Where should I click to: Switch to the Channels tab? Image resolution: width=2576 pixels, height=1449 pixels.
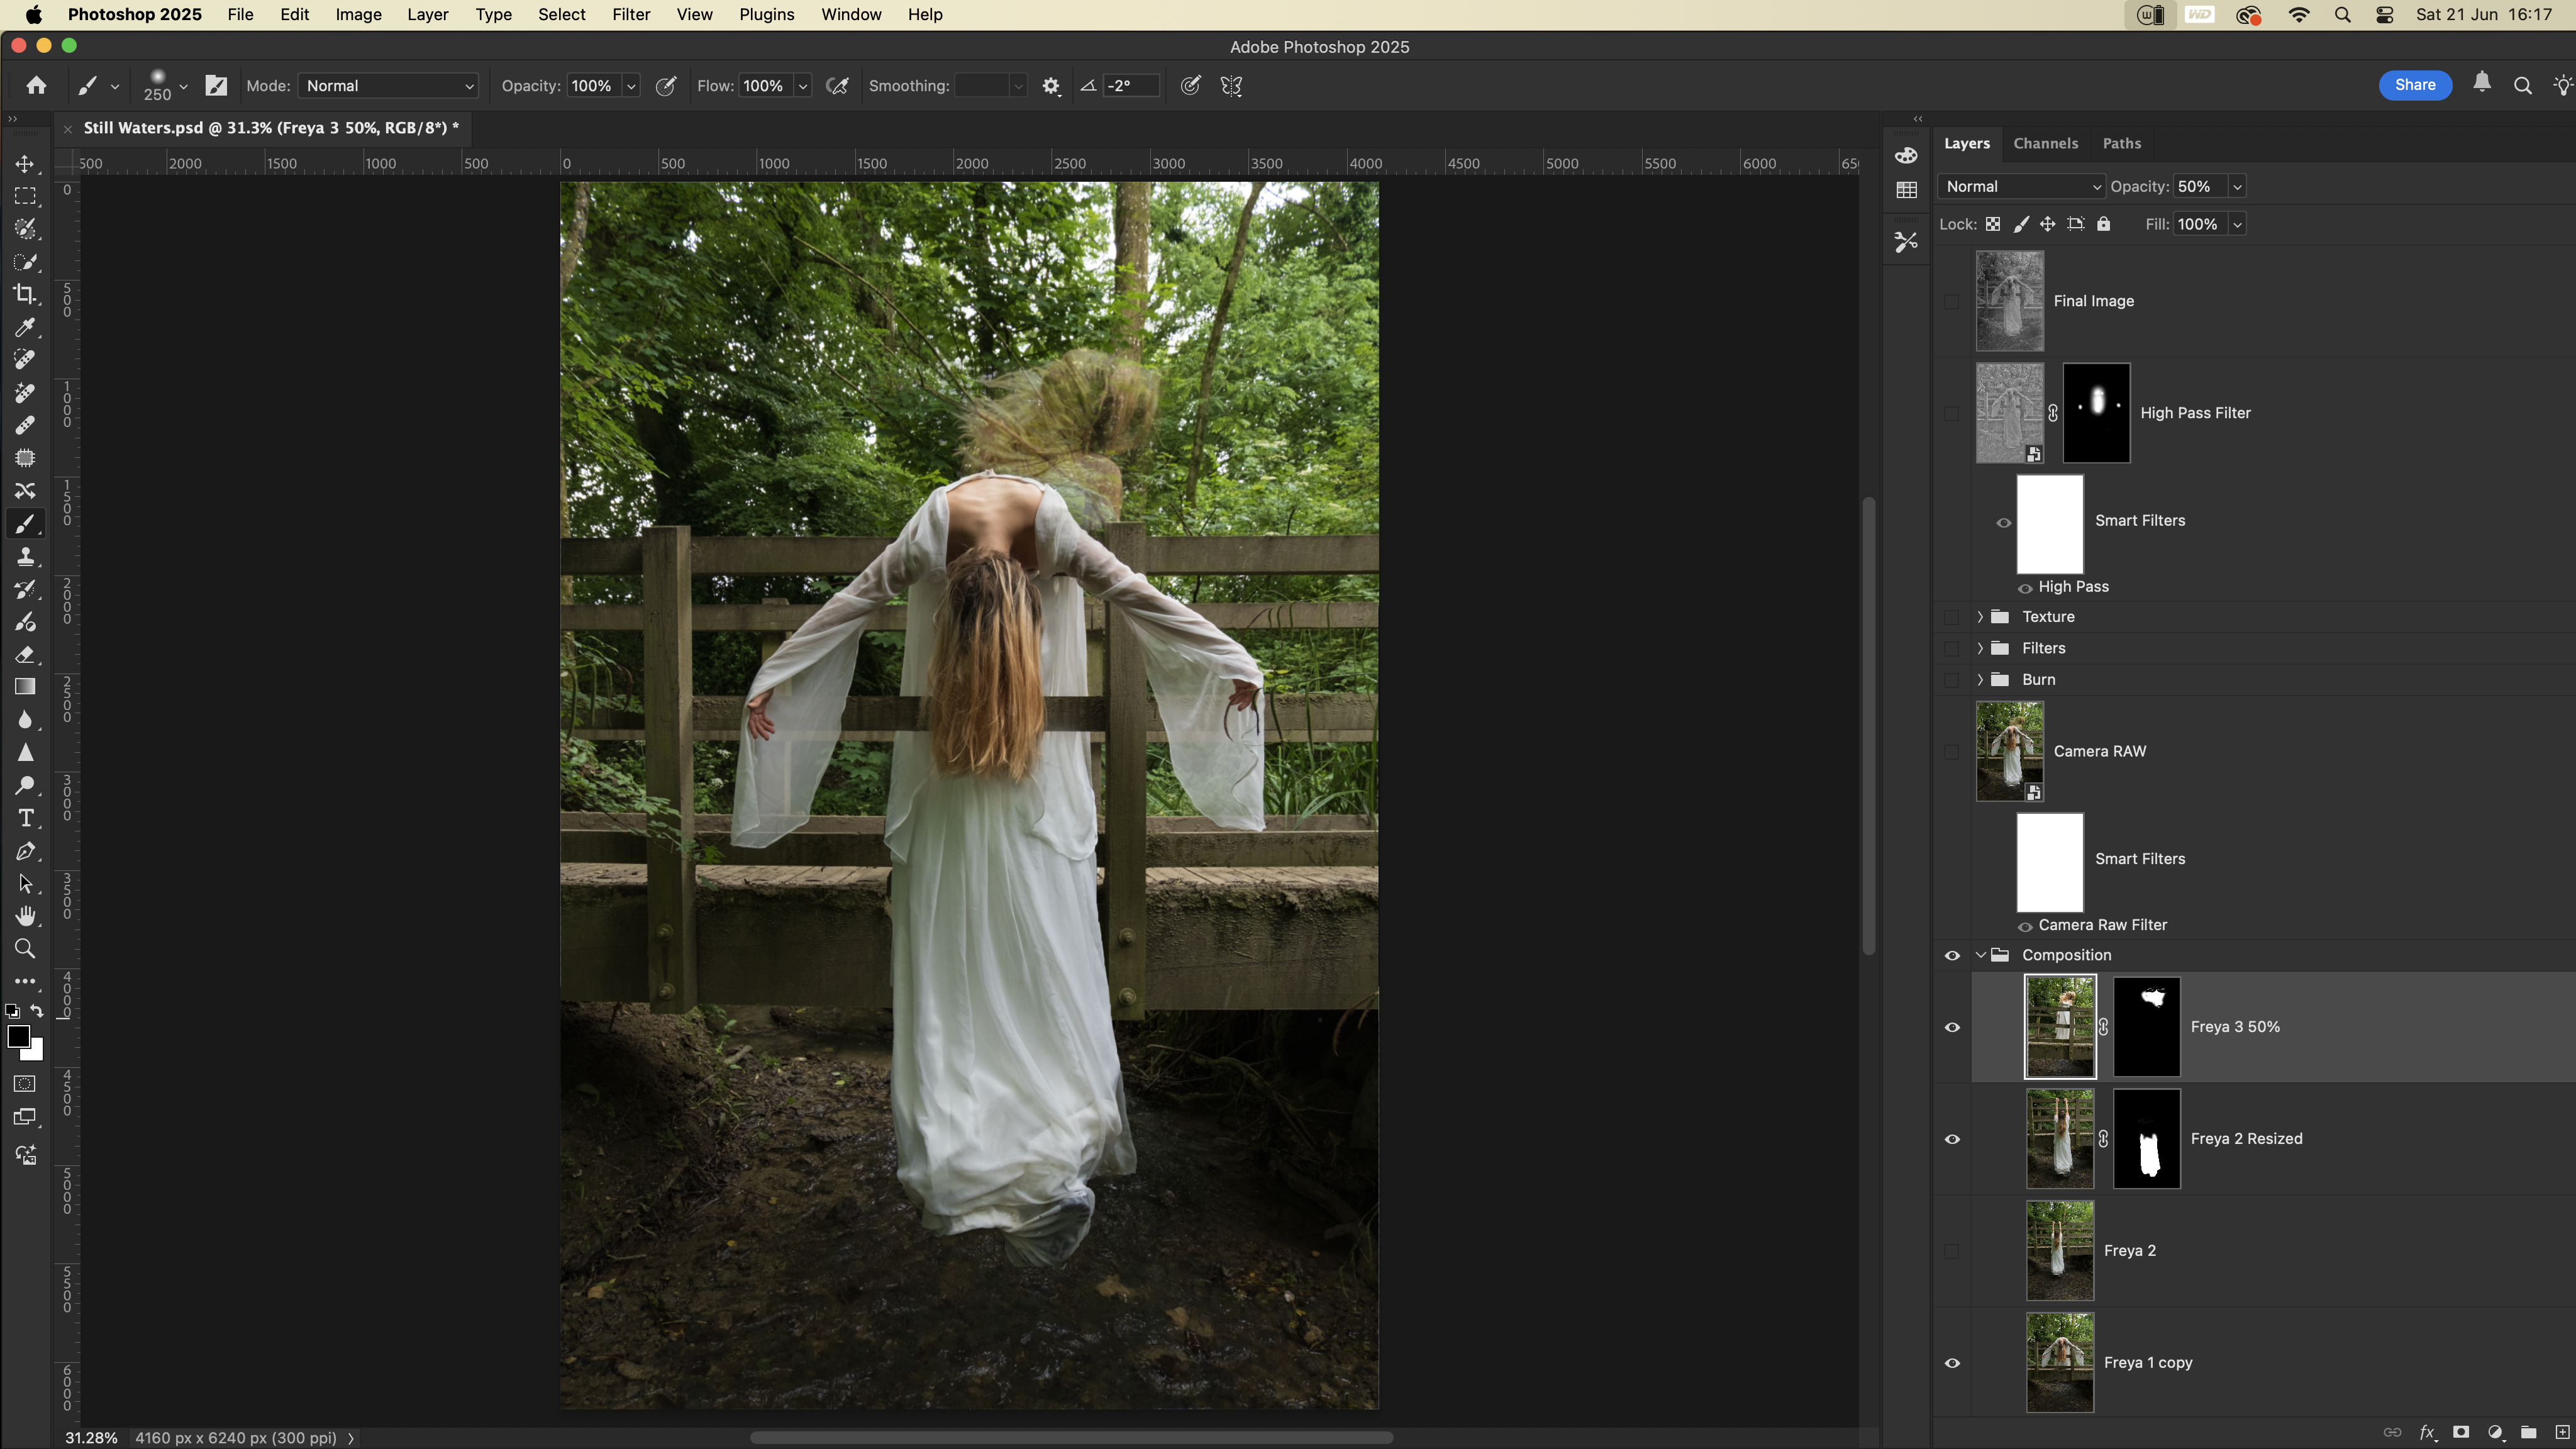click(2045, 143)
